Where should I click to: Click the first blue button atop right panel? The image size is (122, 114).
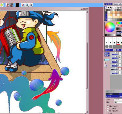(x=105, y=4)
